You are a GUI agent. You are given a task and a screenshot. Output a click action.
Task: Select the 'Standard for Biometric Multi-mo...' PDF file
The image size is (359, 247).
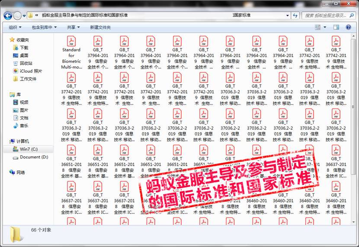click(71, 52)
